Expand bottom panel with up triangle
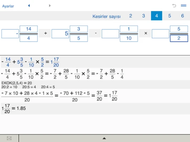Screen dimensions: 190x142 tap(104, 138)
